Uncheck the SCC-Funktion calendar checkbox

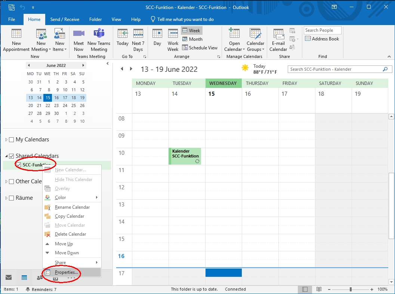[18, 165]
